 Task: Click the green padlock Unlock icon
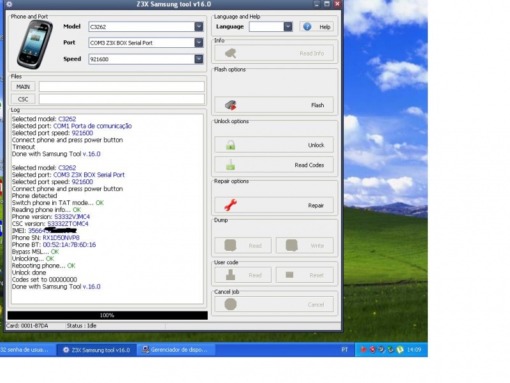point(231,145)
